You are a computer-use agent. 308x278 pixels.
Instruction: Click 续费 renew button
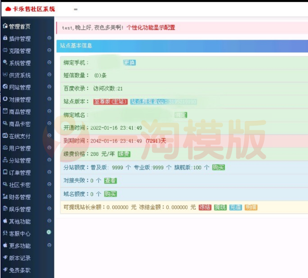click(x=124, y=154)
